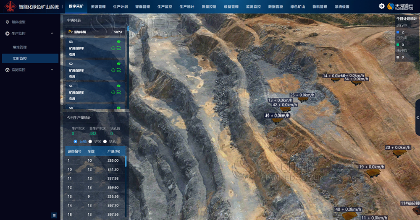Select the 铲装 radio option
This screenshot has height=220, width=420.
(x=90, y=141)
